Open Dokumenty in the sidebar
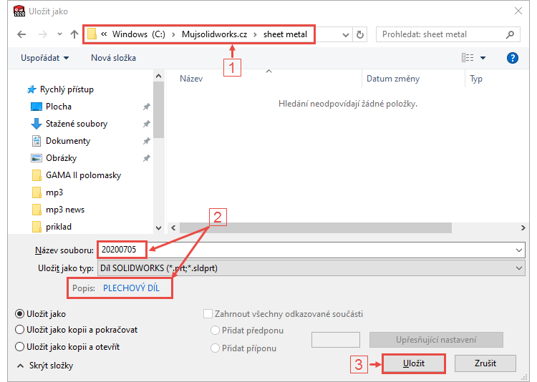 click(x=61, y=141)
